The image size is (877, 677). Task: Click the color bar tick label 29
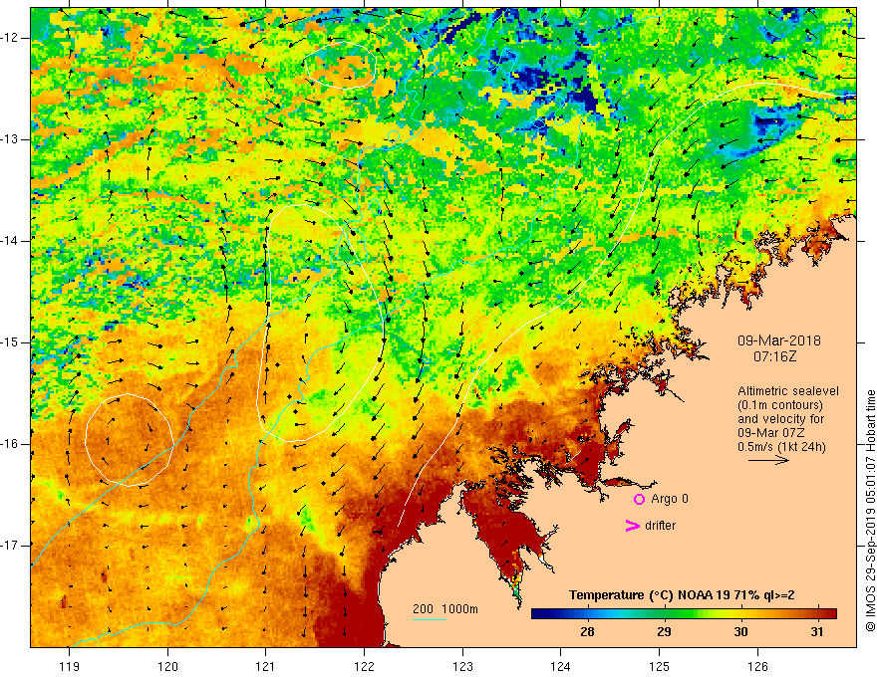point(664,632)
